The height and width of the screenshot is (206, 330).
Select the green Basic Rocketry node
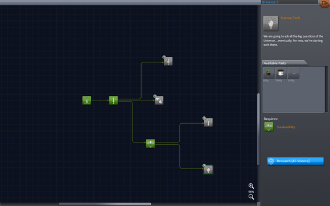tap(113, 100)
